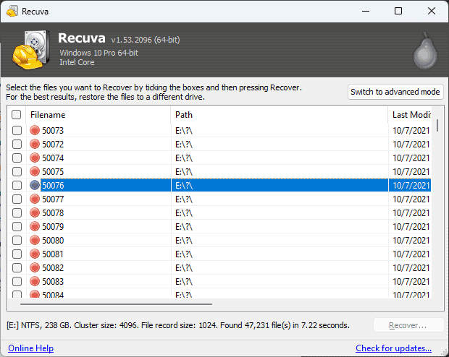Sort by the Last Modified column header
Image resolution: width=449 pixels, height=357 pixels.
tap(410, 115)
